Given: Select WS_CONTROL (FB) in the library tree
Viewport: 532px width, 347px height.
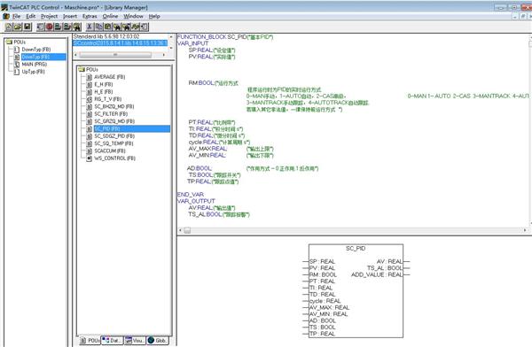Looking at the screenshot, I should point(114,158).
